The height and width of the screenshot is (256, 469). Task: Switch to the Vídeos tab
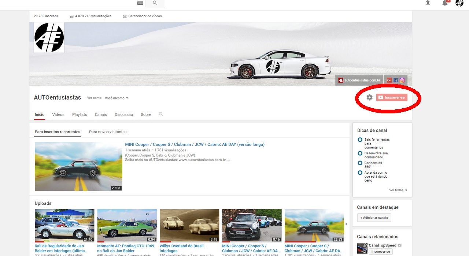pos(58,114)
